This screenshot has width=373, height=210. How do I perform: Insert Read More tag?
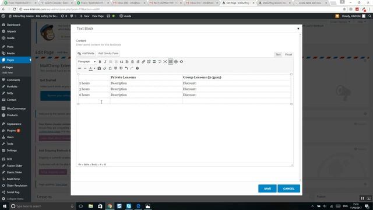coord(154,62)
